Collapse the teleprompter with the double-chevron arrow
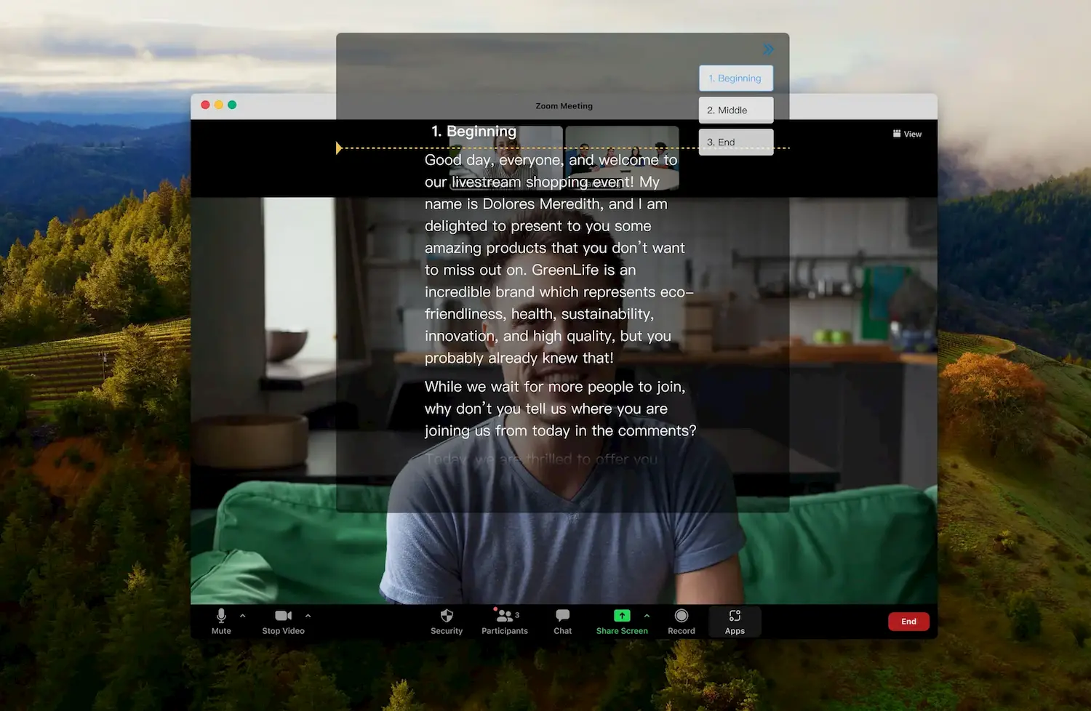This screenshot has height=711, width=1091. pyautogui.click(x=768, y=49)
